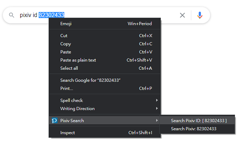252x157 pixels.
Task: Click the Pixiv Search menu label
Action: (x=72, y=120)
